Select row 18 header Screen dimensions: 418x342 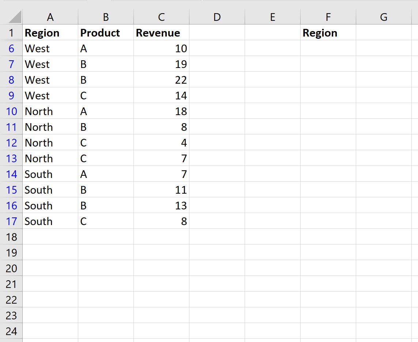[11, 237]
